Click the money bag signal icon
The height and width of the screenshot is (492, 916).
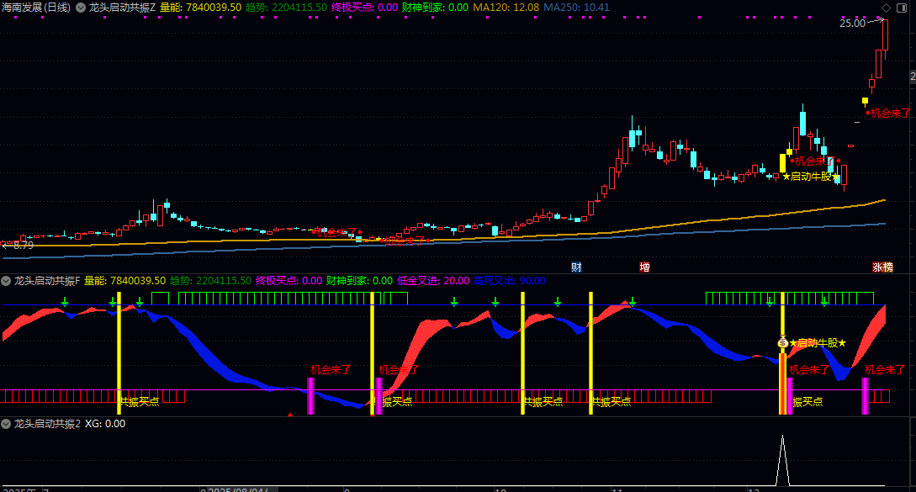pyautogui.click(x=782, y=342)
